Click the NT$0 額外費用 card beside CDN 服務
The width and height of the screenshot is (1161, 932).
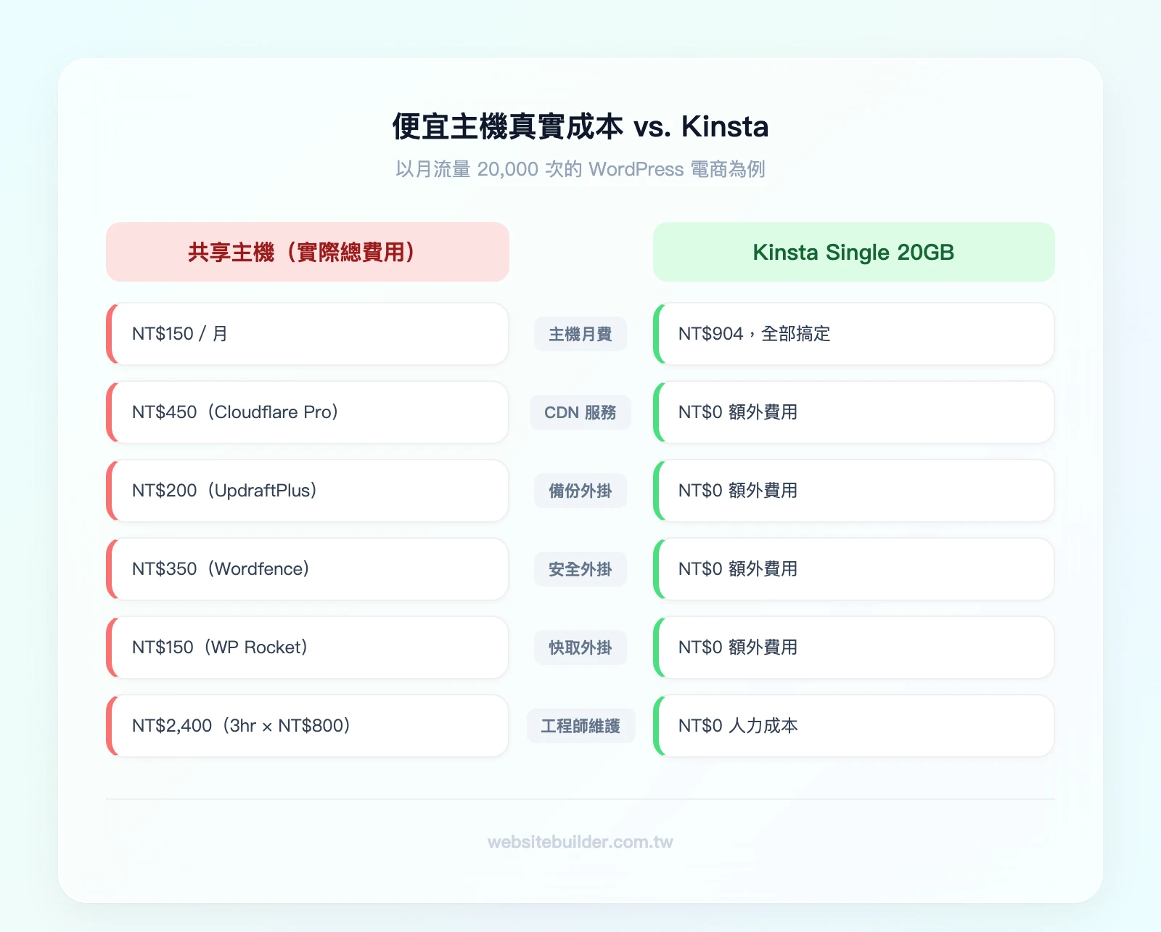[x=853, y=412]
